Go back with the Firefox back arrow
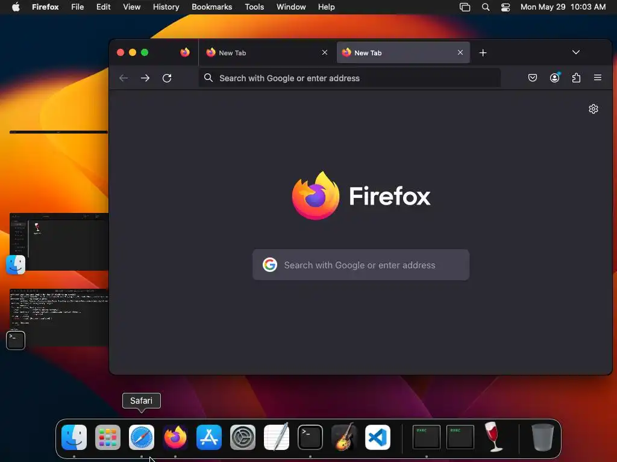 pos(124,78)
